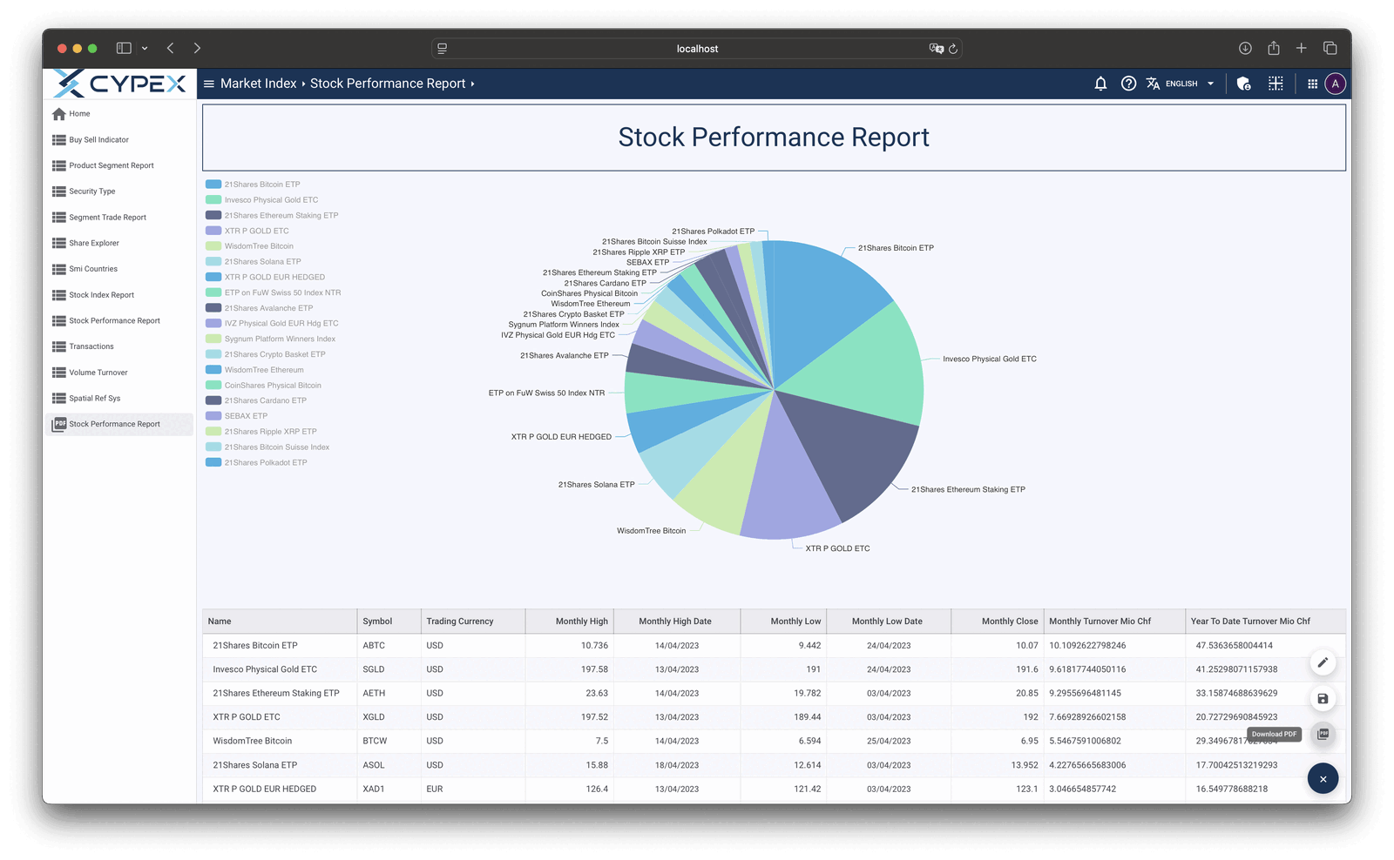This screenshot has height=860, width=1394.
Task: Toggle 21Shares Ethereum Staking ETP in legend
Action: [272, 216]
